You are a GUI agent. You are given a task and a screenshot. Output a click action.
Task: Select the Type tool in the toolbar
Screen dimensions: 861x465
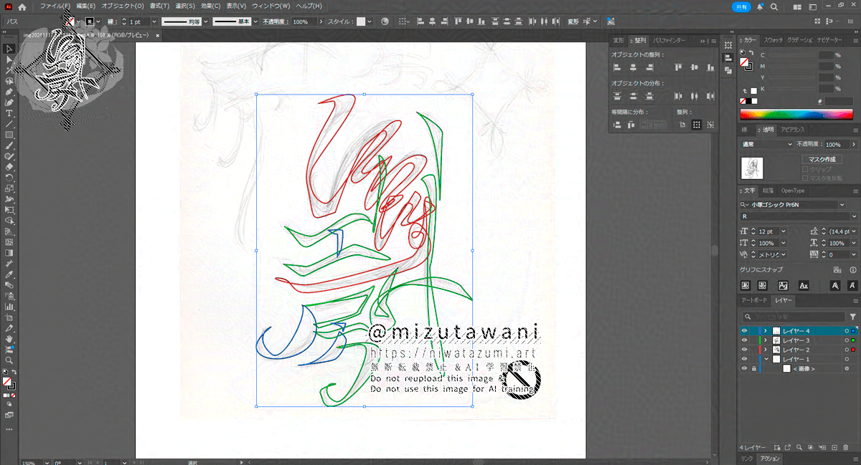pos(9,113)
